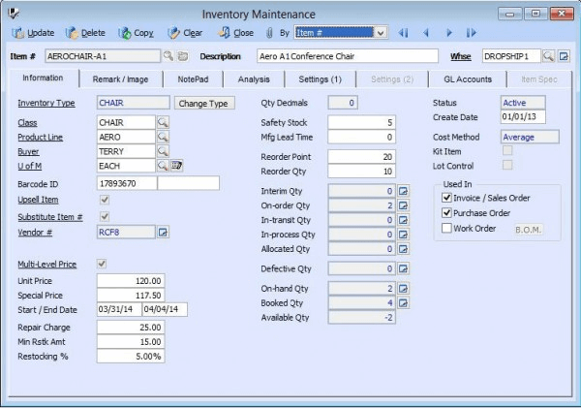This screenshot has height=408, width=581.
Task: Click the Whse lookup magnifier
Action: 548,56
